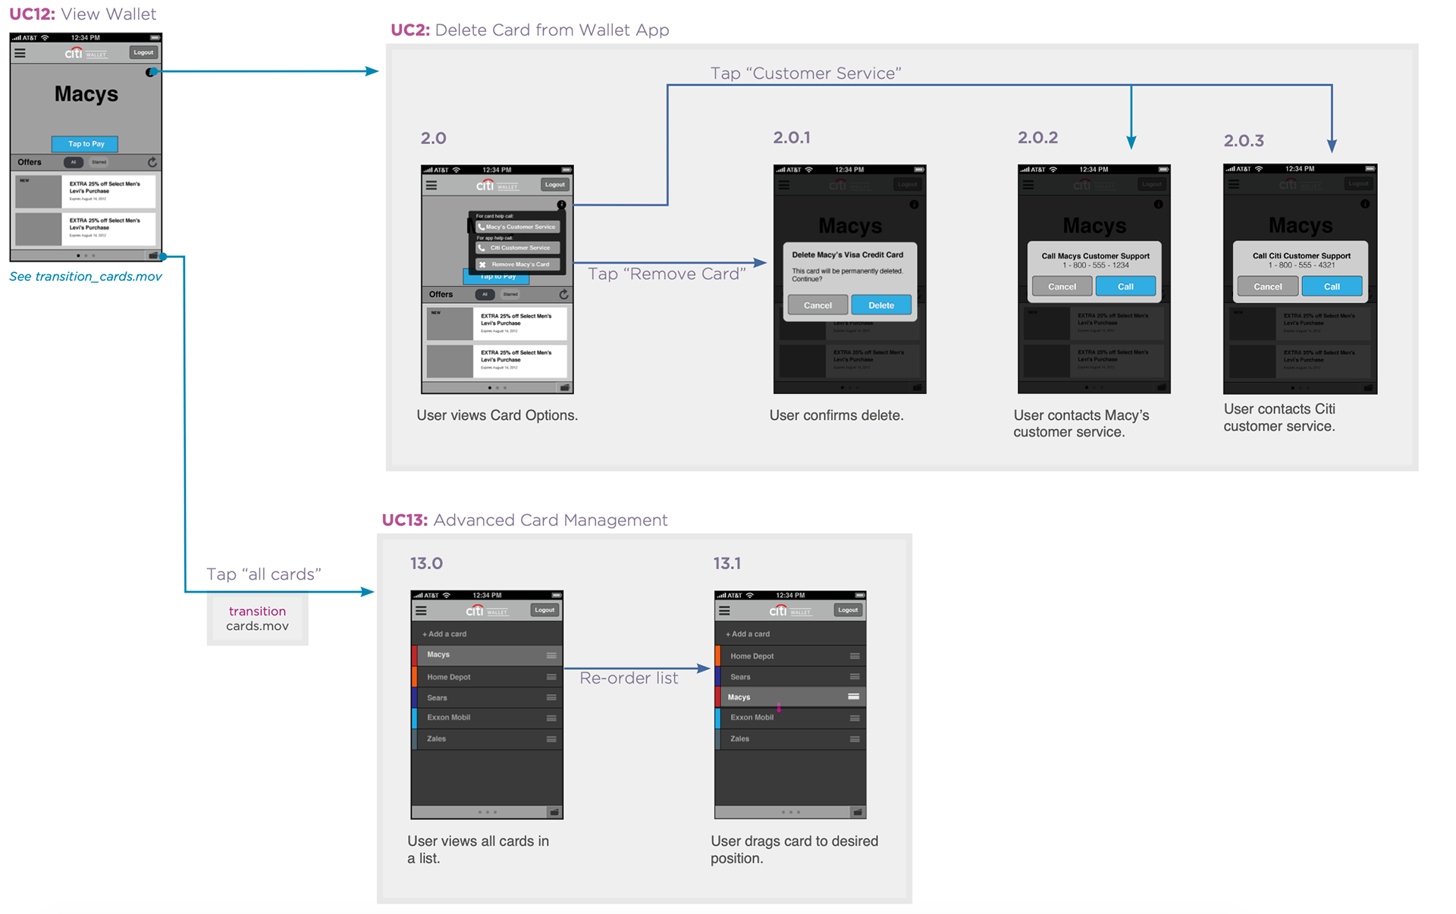This screenshot has width=1456, height=914.
Task: Tap wallet icon at bottom of screen 13.1
Action: [858, 812]
